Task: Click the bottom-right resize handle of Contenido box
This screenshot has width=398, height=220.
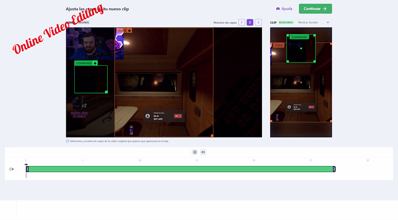Action: point(106,92)
